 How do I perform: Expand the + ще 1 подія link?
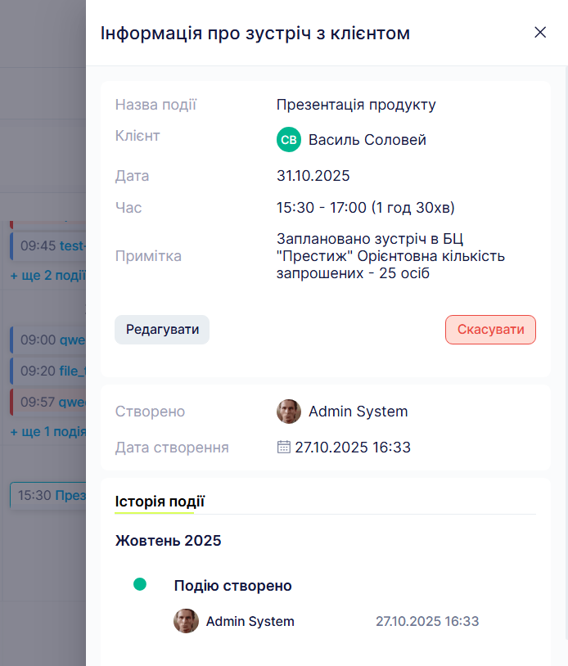coord(48,431)
